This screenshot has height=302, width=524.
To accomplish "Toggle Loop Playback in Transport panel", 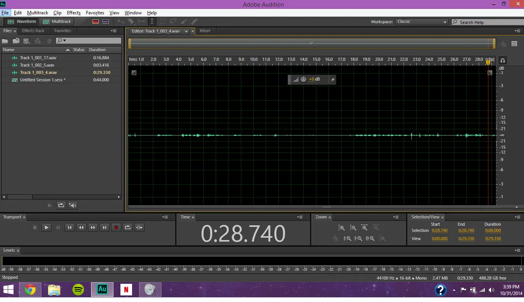I will (128, 228).
